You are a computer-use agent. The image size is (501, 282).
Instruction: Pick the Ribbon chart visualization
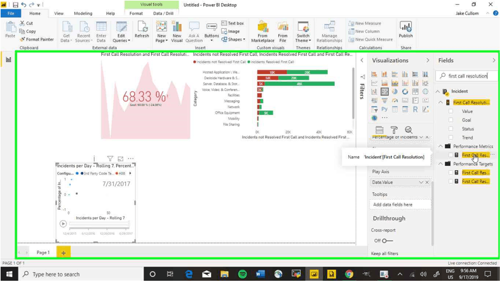(x=425, y=83)
